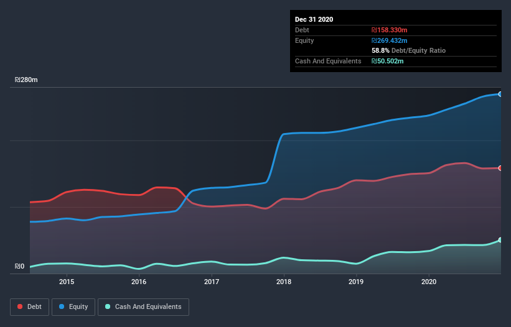The height and width of the screenshot is (327, 511).
Task: Click the ₪158.330m debt value in tooltip
Action: point(390,30)
